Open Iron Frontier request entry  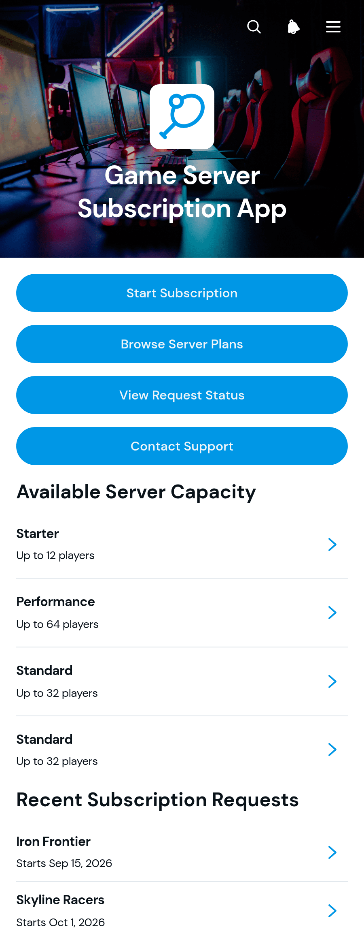click(x=182, y=852)
